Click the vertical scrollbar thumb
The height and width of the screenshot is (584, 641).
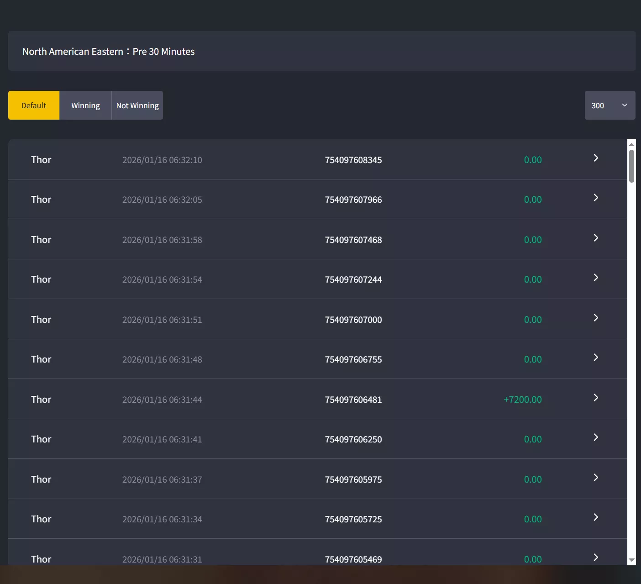point(631,166)
